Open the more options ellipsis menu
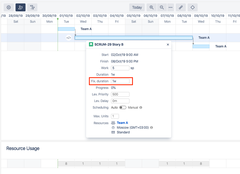This screenshot has height=174, width=240. [x=171, y=7]
